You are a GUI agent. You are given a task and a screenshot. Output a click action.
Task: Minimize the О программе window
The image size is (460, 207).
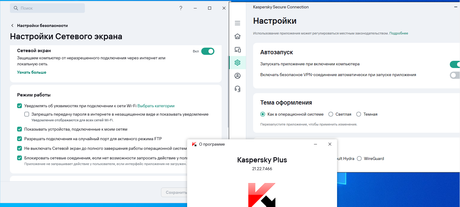315,144
